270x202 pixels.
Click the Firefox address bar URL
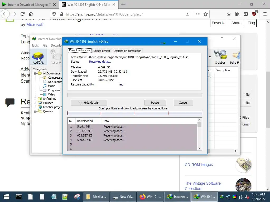(x=105, y=14)
